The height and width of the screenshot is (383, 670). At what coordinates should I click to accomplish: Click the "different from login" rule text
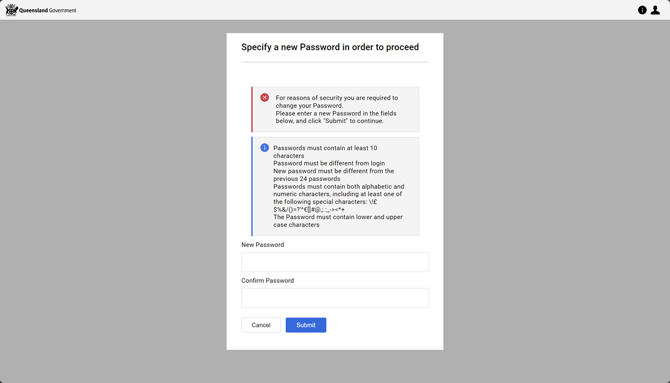tap(329, 163)
